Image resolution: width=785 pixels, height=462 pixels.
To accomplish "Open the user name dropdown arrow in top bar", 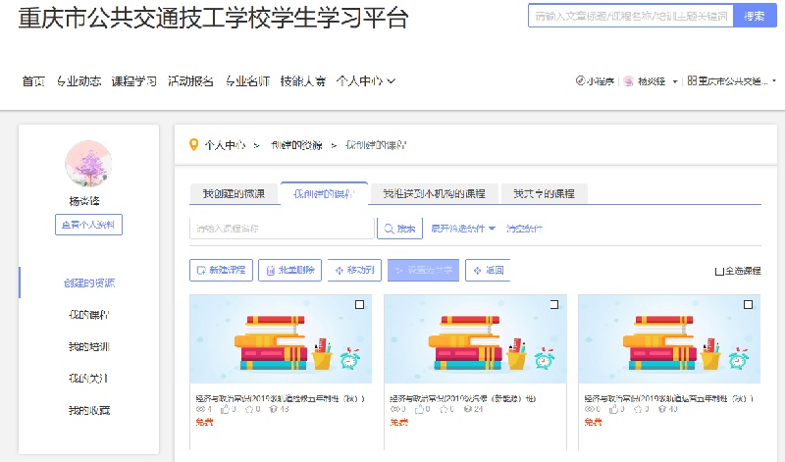I will 675,81.
